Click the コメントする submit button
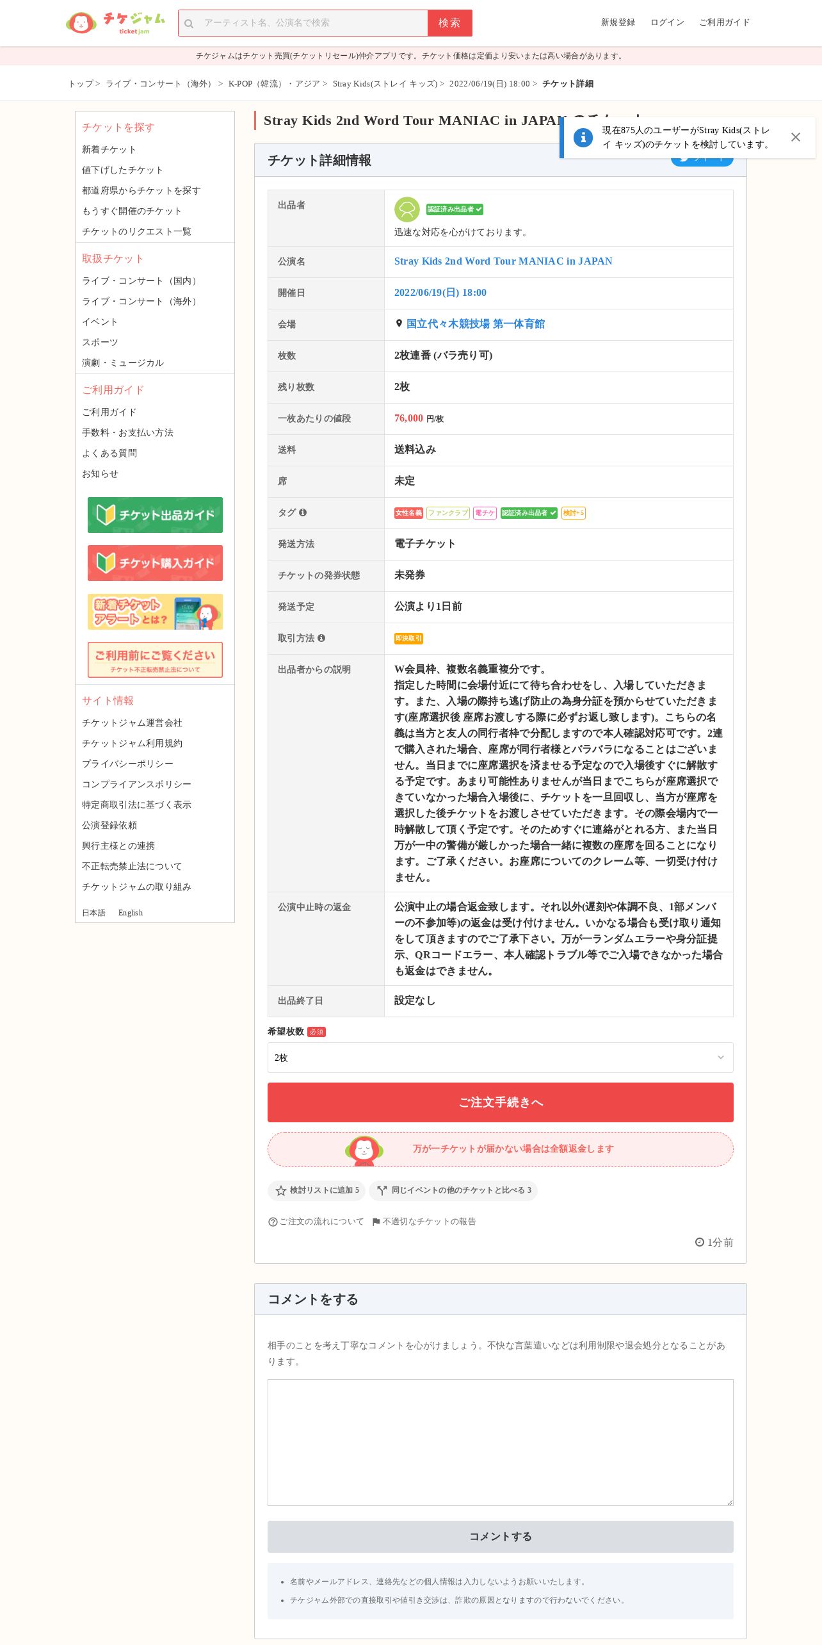The width and height of the screenshot is (822, 1645). pyautogui.click(x=501, y=1537)
